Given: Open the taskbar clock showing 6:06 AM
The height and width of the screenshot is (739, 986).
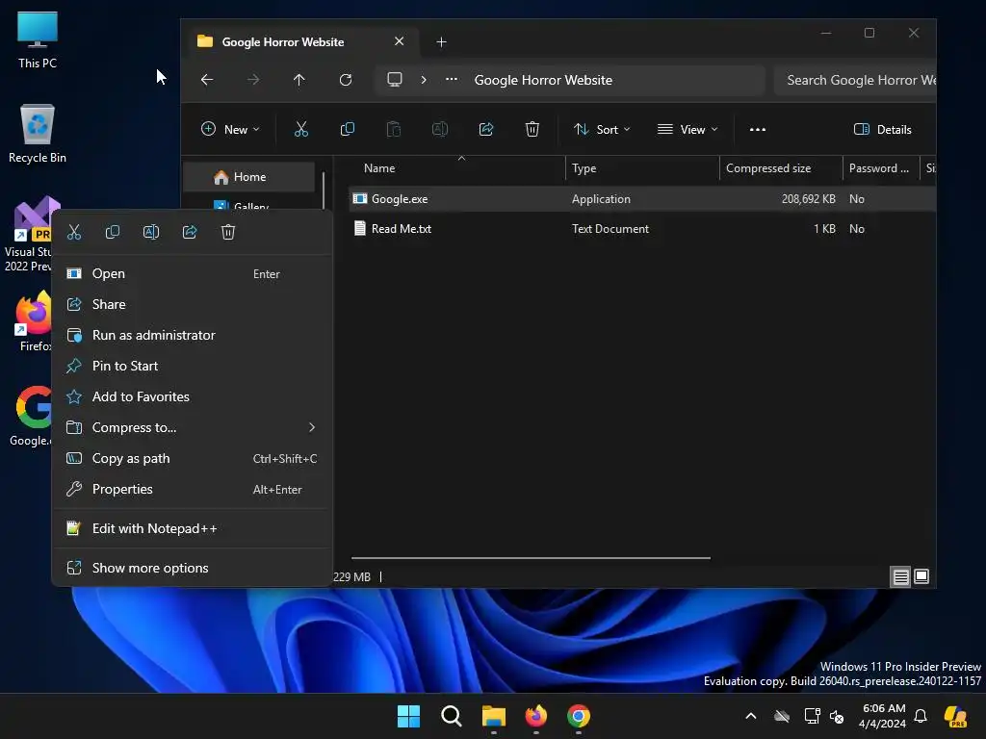Looking at the screenshot, I should tap(882, 716).
